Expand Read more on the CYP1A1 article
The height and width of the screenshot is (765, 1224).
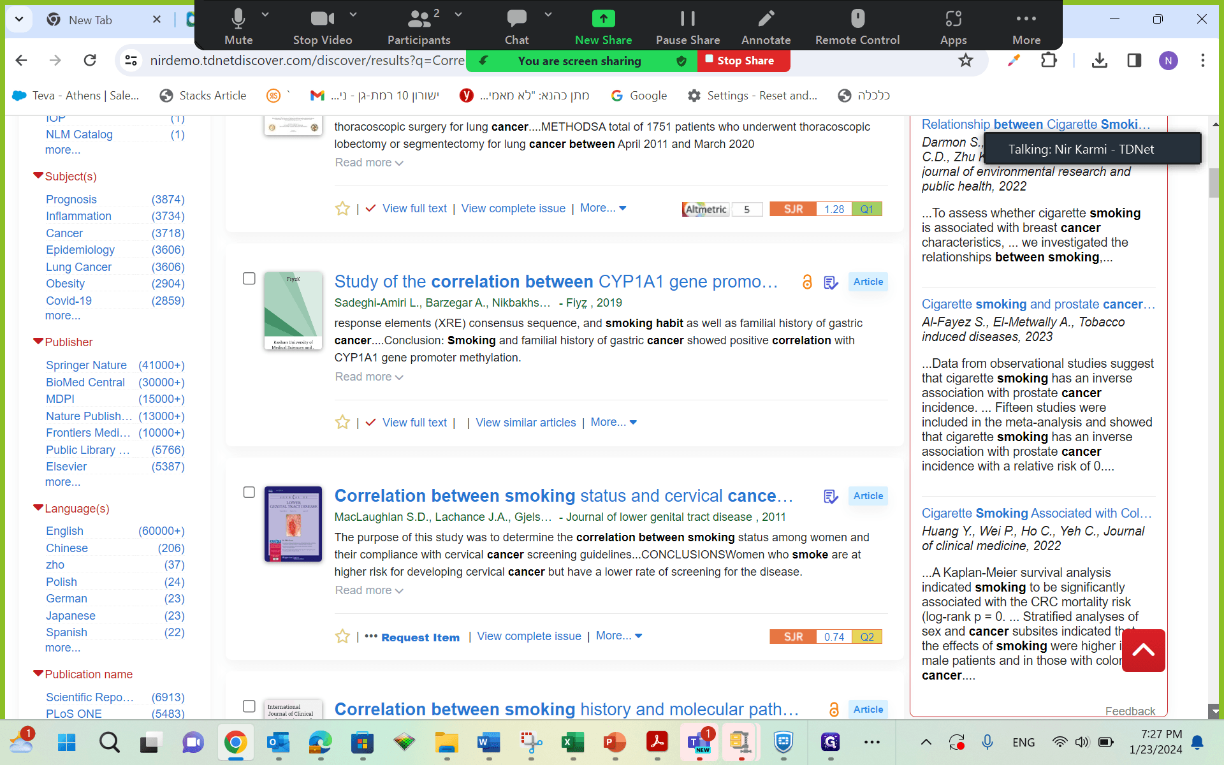(x=369, y=377)
